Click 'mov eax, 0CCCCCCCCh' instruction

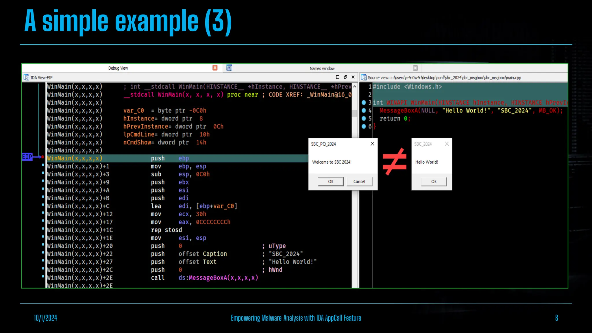point(190,222)
